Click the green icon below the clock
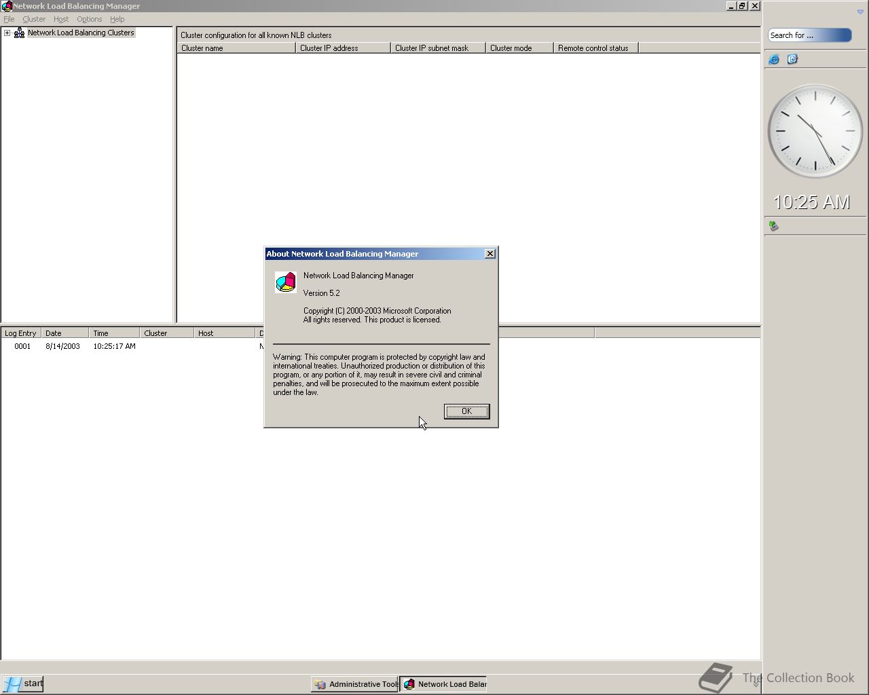The height and width of the screenshot is (695, 869). (773, 226)
